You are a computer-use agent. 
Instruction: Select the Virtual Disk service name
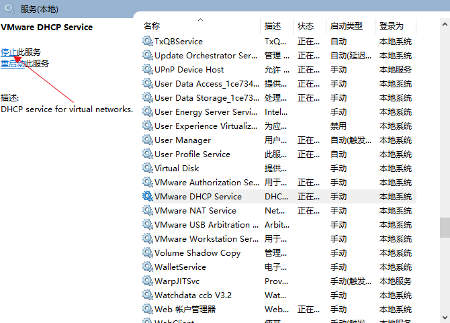177,168
